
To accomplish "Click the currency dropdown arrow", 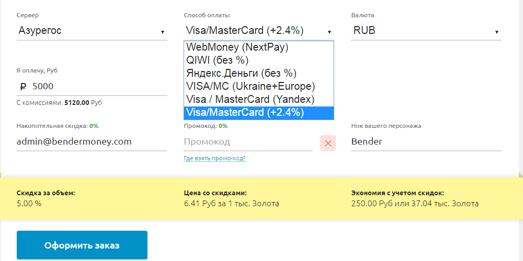I will click(496, 32).
